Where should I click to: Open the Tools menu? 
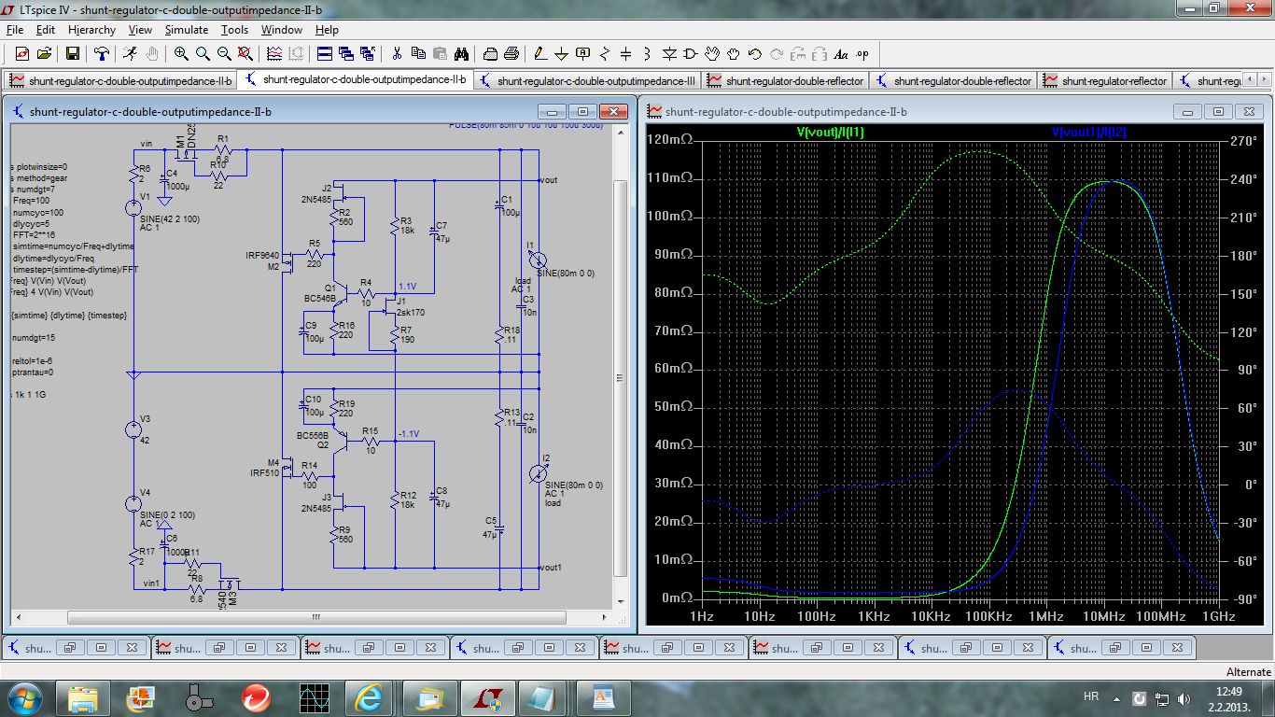coord(234,30)
